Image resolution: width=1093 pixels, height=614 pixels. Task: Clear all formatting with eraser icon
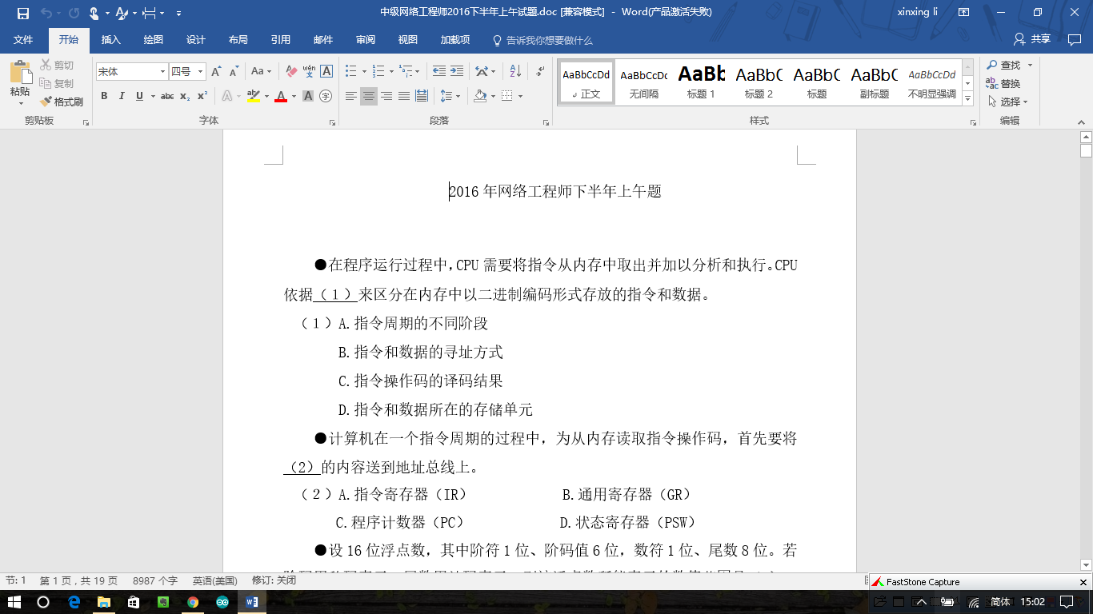point(291,72)
